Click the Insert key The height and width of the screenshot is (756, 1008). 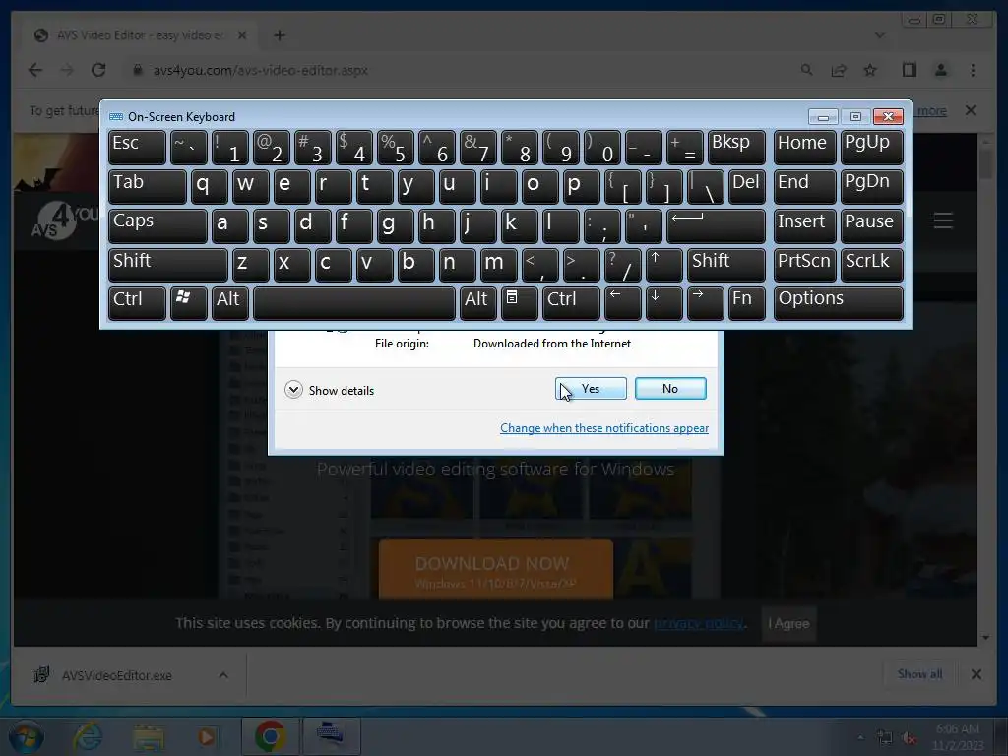[x=804, y=225]
